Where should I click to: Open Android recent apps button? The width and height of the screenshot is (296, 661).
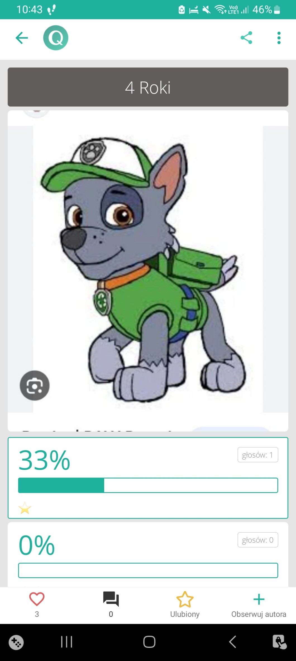point(67,642)
